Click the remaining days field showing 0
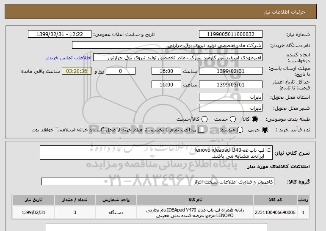Screen dimensions: 326x231 click(121, 71)
